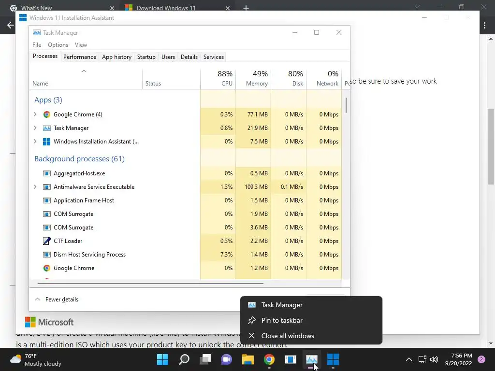
Task: Click the Task Manager taskbar icon
Action: (x=312, y=359)
